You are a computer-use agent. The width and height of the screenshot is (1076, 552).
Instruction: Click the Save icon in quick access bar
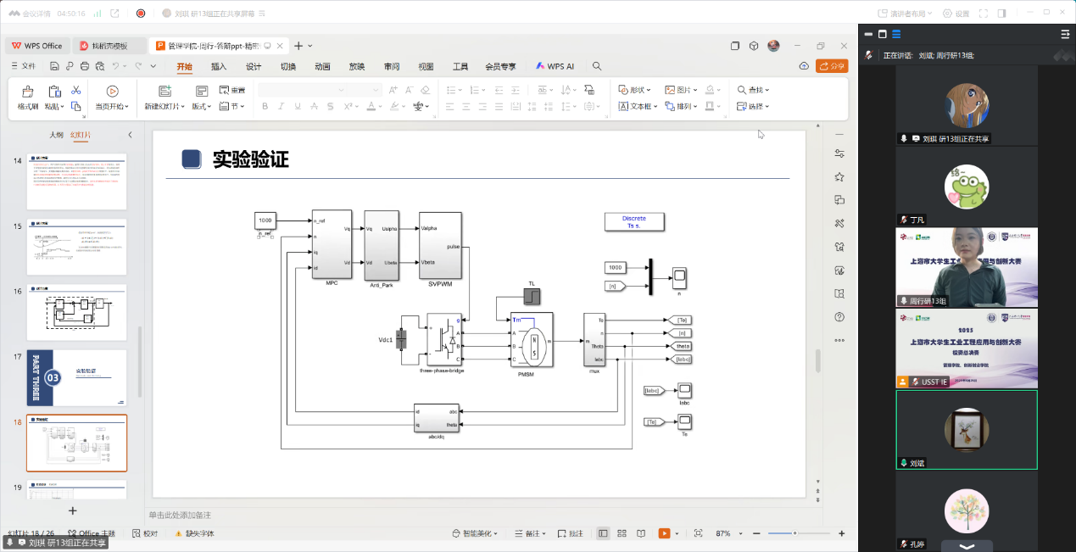click(x=54, y=66)
